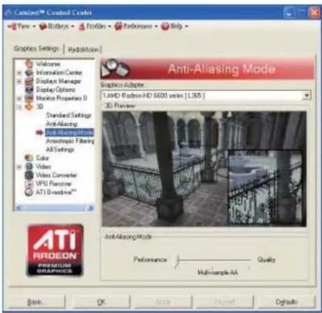Switch to the HydraVision tab
The width and height of the screenshot is (322, 313).
coord(83,50)
